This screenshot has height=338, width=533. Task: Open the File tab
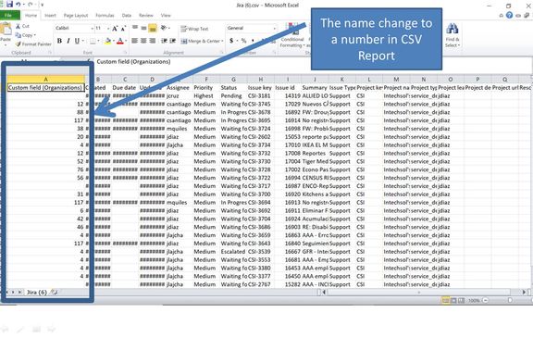[x=9, y=16]
